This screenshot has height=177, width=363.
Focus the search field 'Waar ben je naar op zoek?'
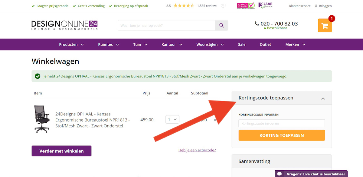(166, 25)
